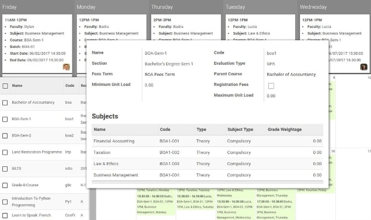The height and width of the screenshot is (220, 371).
Task: Open the Tuesday timetable column header
Action: point(235,7)
